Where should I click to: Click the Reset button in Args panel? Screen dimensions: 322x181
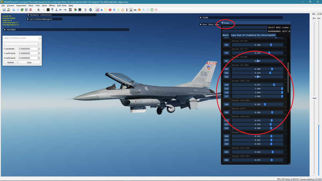tap(225, 35)
